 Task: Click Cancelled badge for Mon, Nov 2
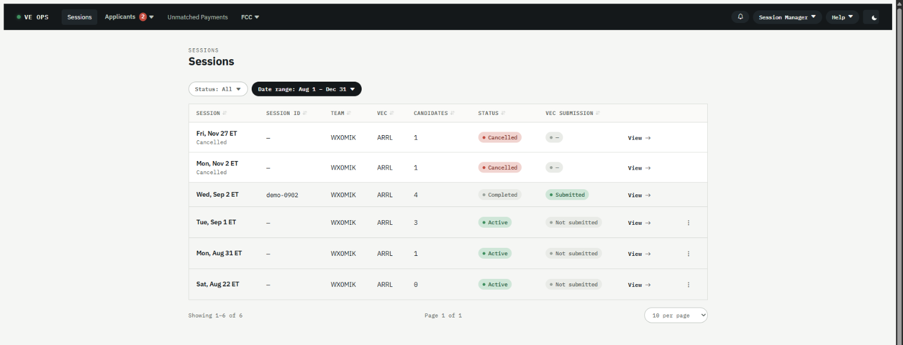pos(500,167)
